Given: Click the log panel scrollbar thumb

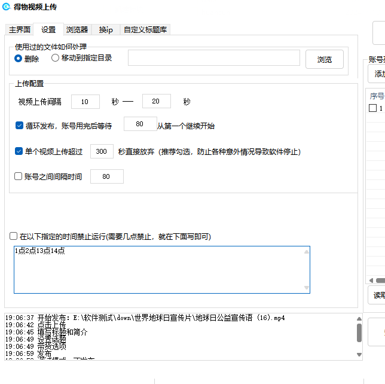Looking at the screenshot, I should (x=359, y=333).
